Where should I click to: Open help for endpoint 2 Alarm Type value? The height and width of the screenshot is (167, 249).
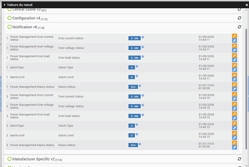click(137, 125)
